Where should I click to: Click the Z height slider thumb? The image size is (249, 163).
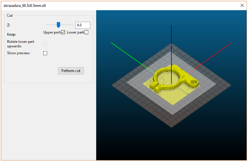coord(58,25)
